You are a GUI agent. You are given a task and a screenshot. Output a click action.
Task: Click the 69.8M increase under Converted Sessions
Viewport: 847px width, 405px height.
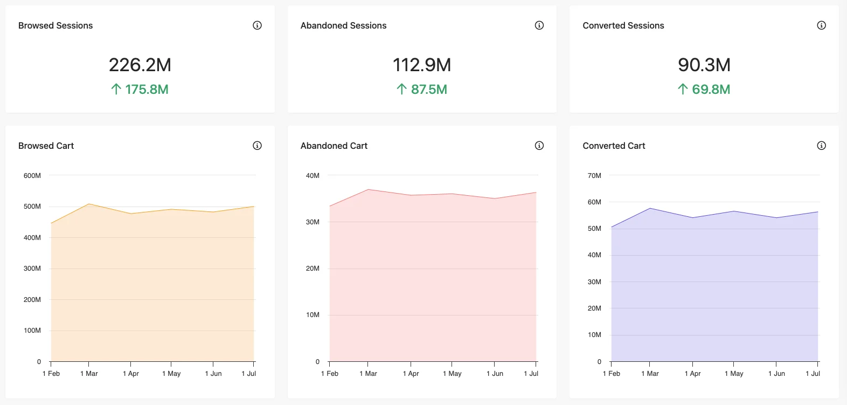[x=704, y=90]
